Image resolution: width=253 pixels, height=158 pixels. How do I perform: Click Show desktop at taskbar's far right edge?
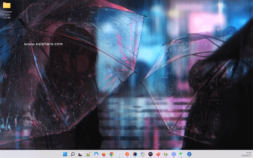pos(252,154)
